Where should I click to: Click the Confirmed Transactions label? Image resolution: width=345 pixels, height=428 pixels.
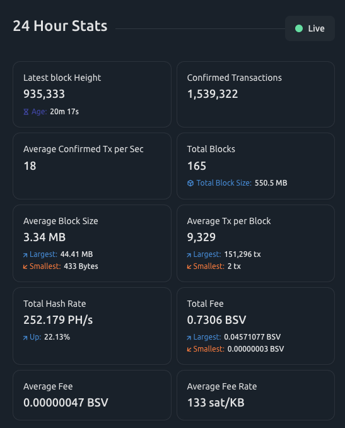point(234,78)
